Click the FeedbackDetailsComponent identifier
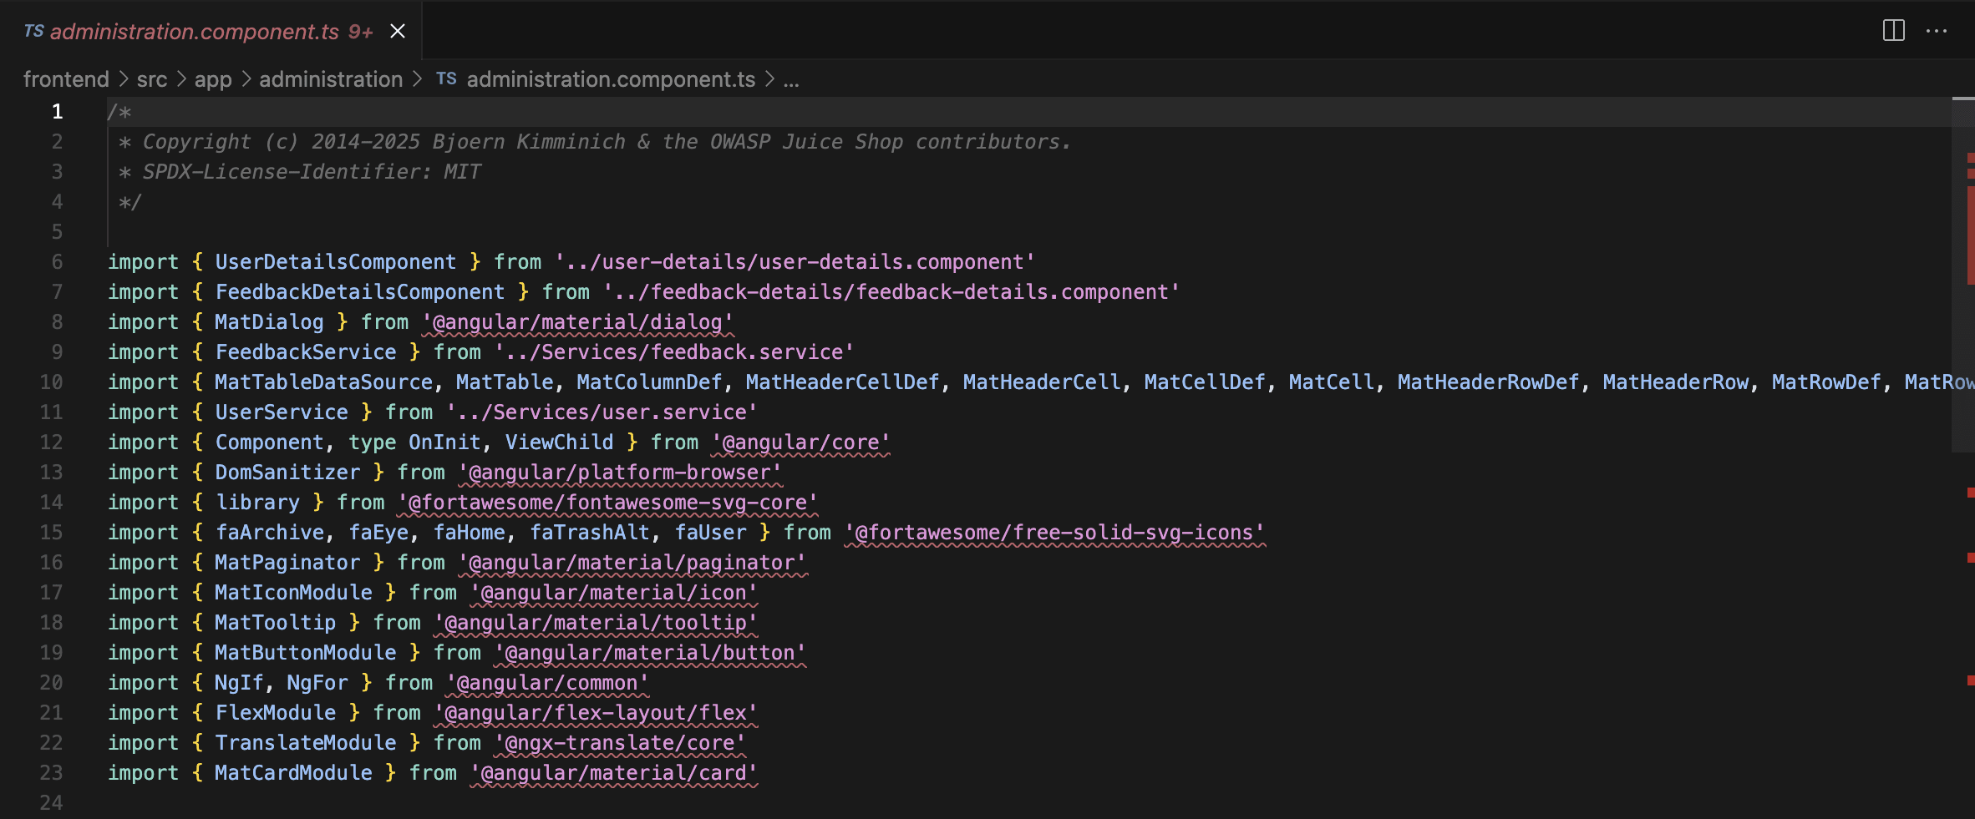 pyautogui.click(x=360, y=292)
